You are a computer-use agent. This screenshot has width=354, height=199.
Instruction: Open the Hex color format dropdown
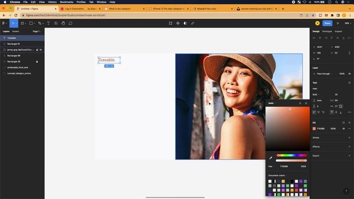(x=271, y=166)
